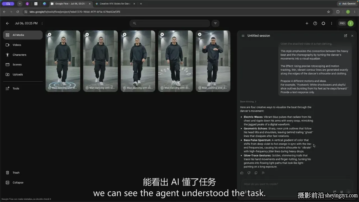Open the help icon in the top toolbar

[315, 24]
